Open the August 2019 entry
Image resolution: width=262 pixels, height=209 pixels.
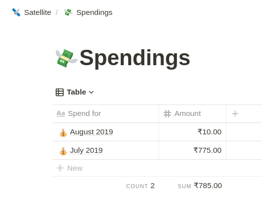point(91,132)
